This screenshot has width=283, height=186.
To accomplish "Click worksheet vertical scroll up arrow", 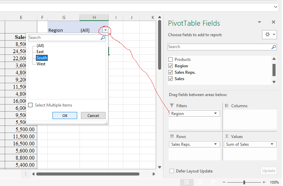I will [159, 17].
